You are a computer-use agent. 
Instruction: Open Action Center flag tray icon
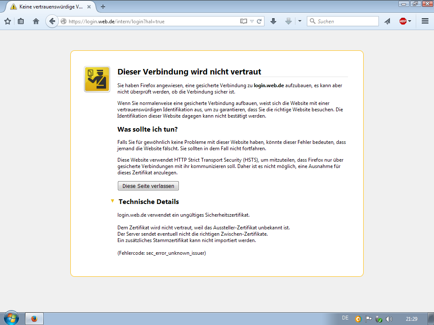(368, 319)
